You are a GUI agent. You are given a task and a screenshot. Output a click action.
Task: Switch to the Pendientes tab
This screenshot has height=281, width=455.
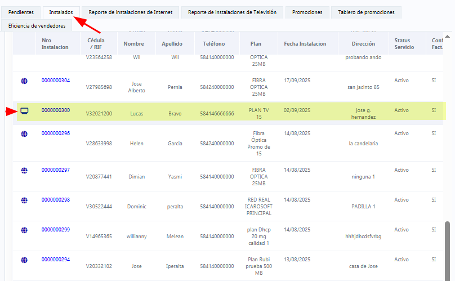tap(21, 12)
